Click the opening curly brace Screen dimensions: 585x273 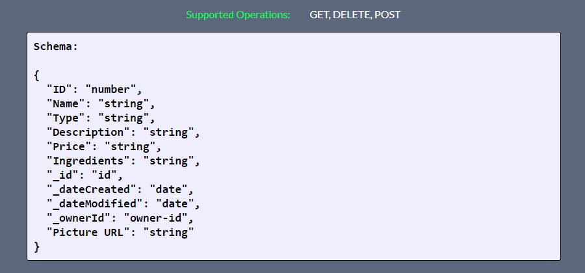pyautogui.click(x=36, y=75)
